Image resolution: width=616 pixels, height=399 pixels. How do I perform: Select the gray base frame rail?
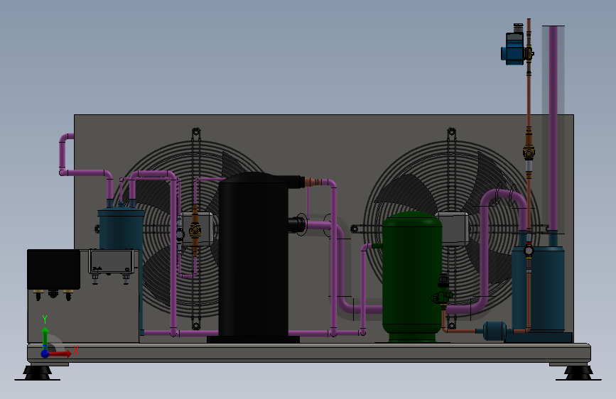309,352
